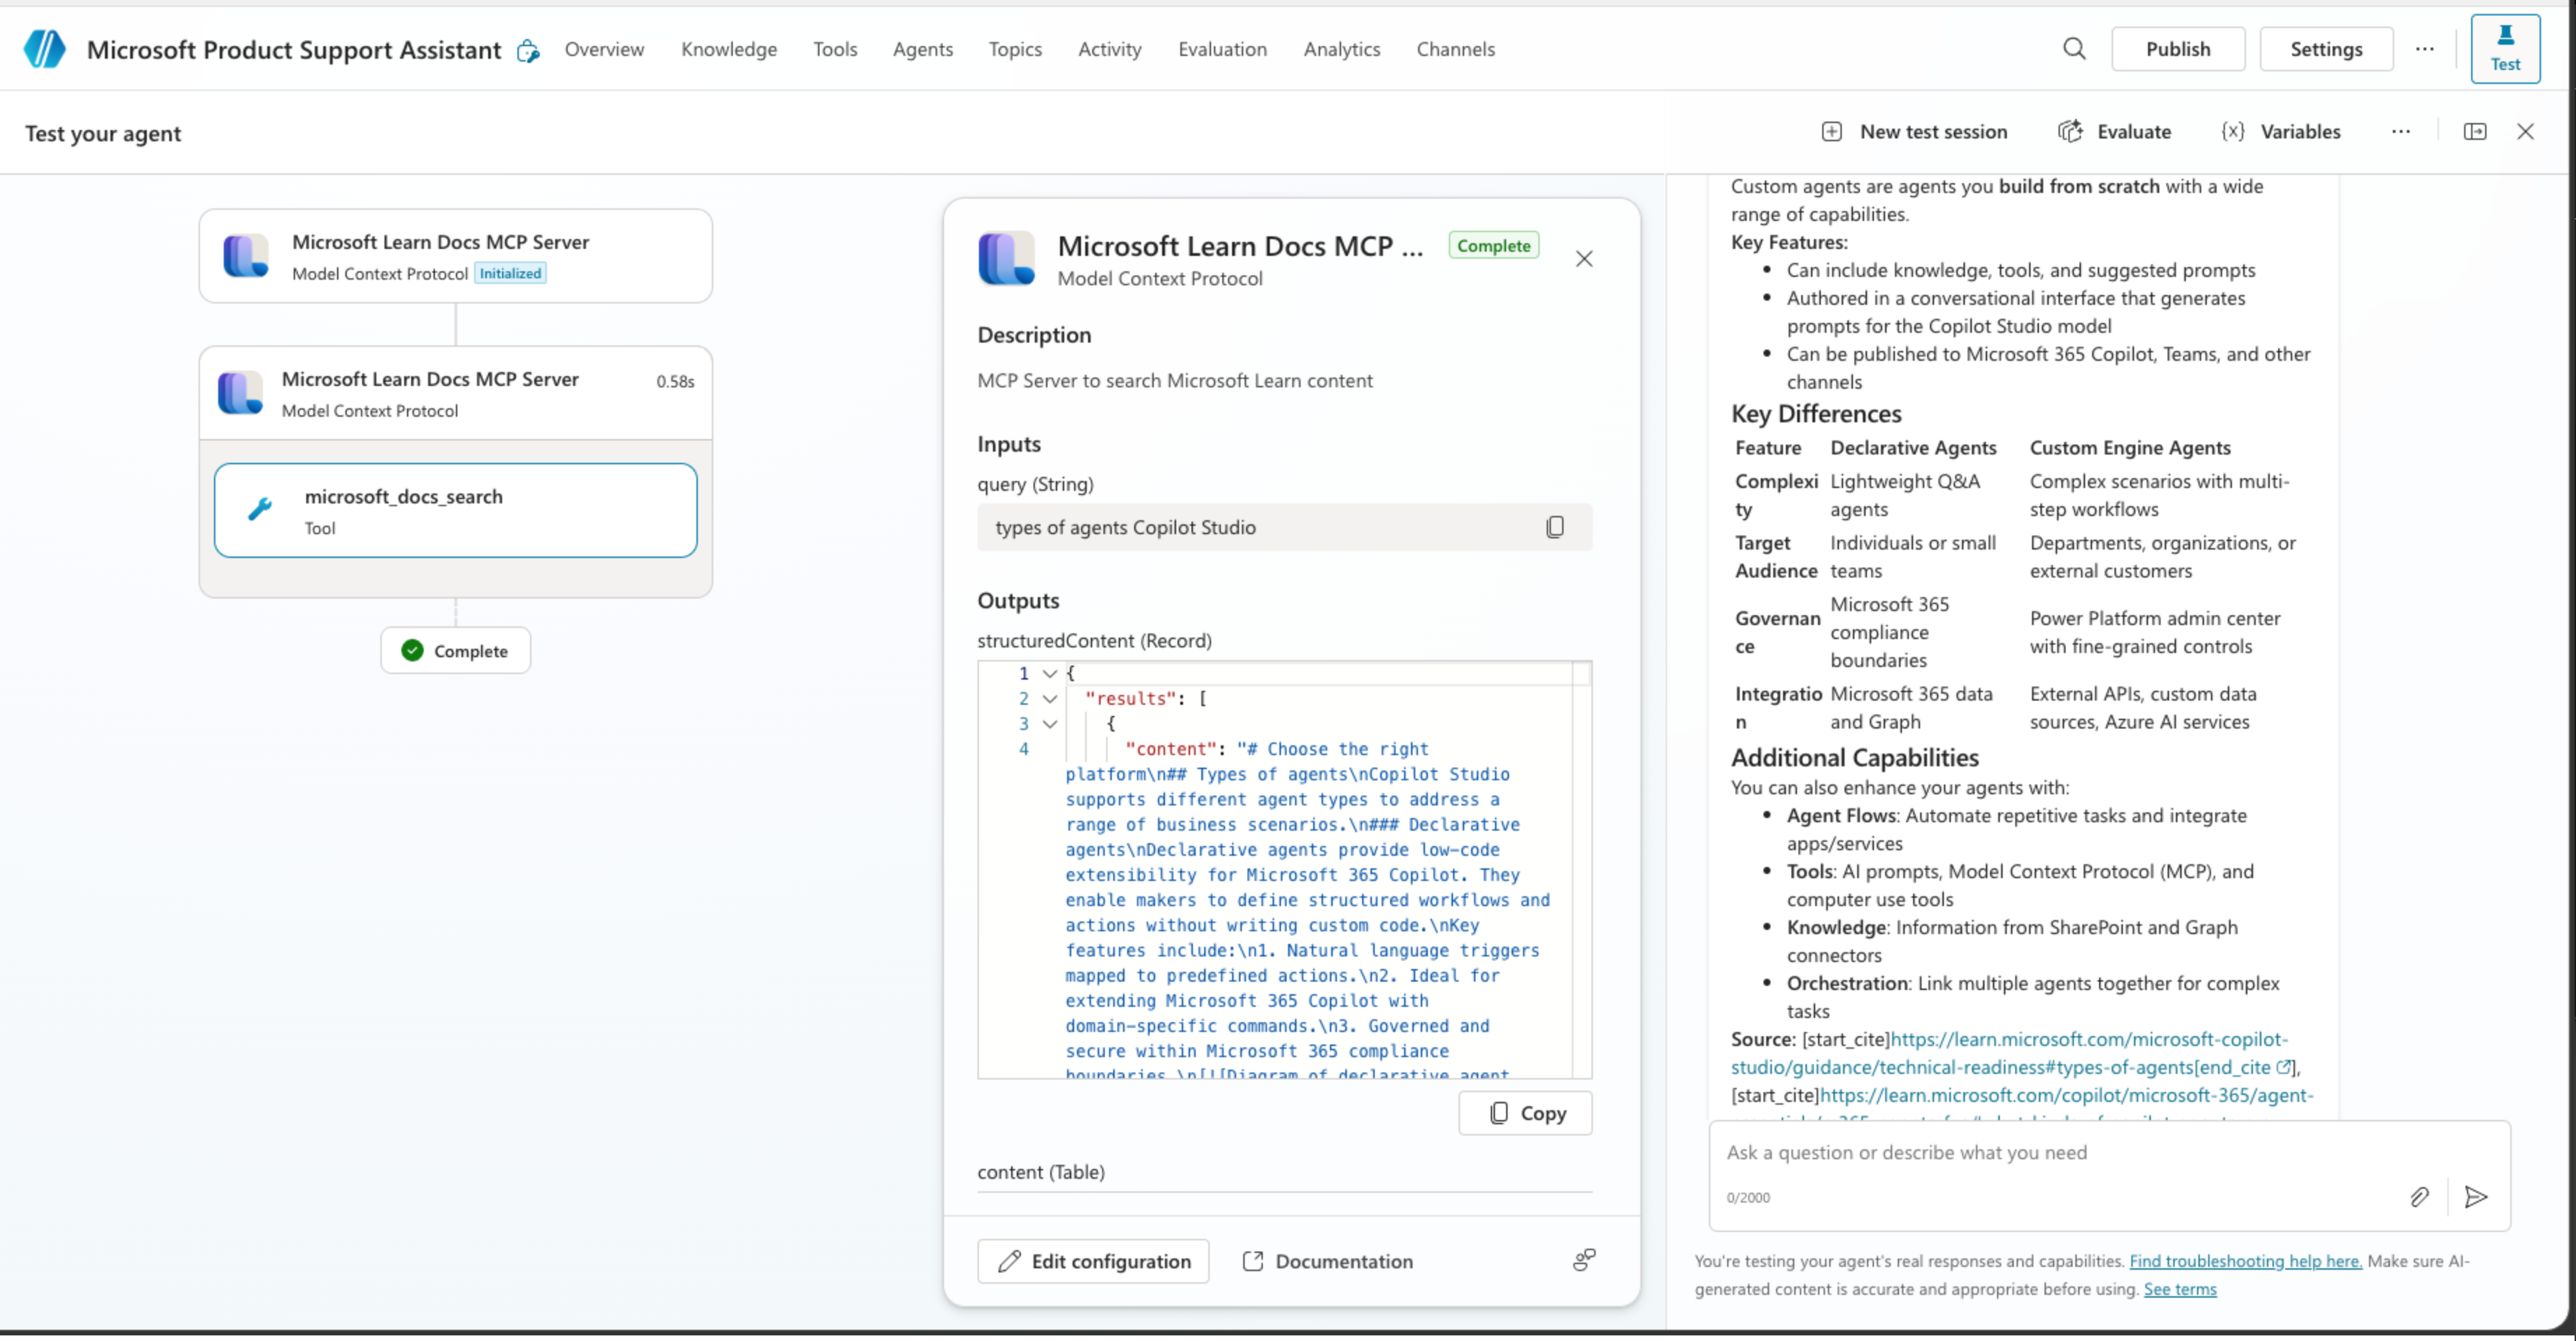Click the attach file paperclip icon
This screenshot has width=2576, height=1341.
[x=2419, y=1196]
